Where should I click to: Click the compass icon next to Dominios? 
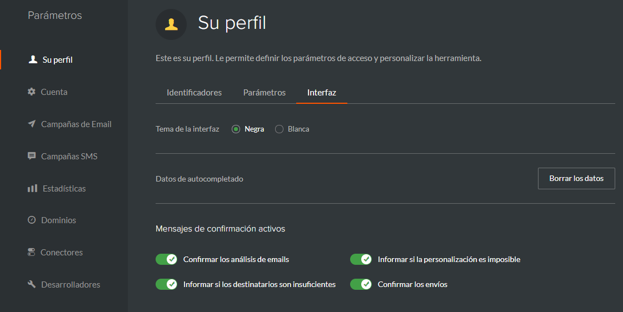pos(32,220)
